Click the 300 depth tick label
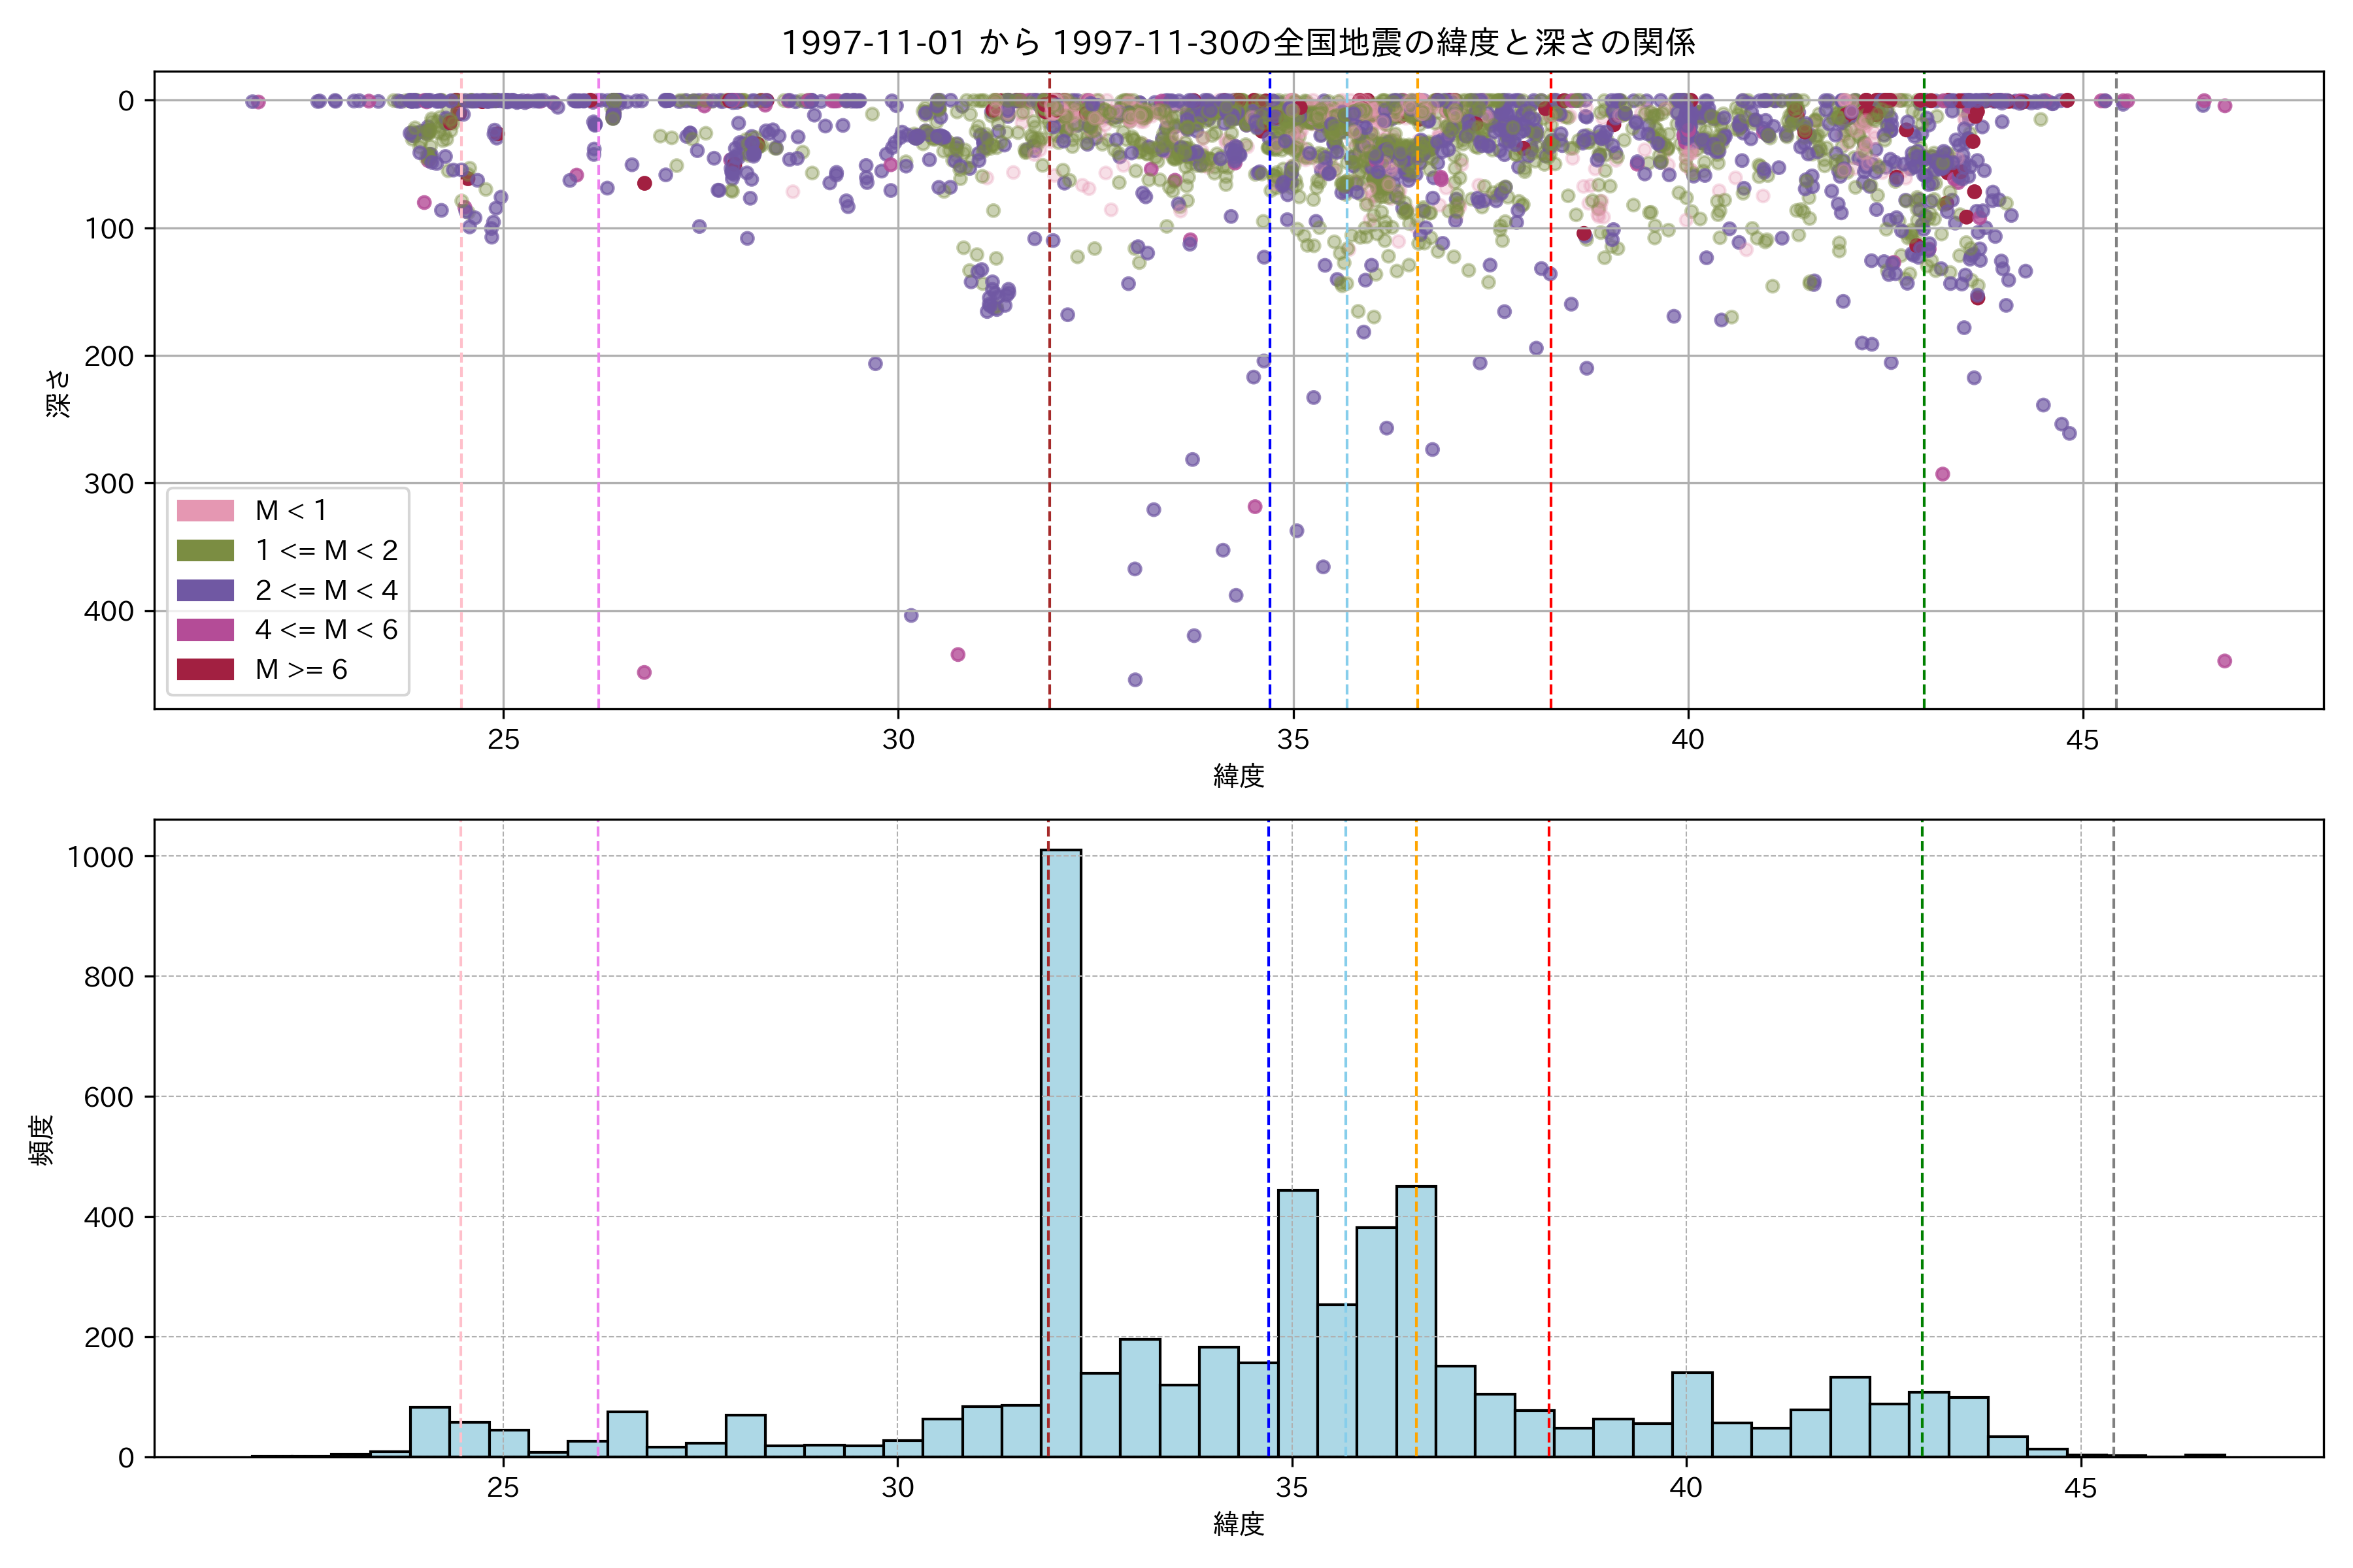 point(108,484)
